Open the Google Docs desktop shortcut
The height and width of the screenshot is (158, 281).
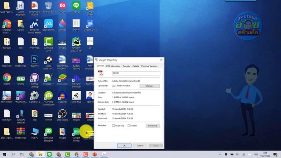click(90, 25)
